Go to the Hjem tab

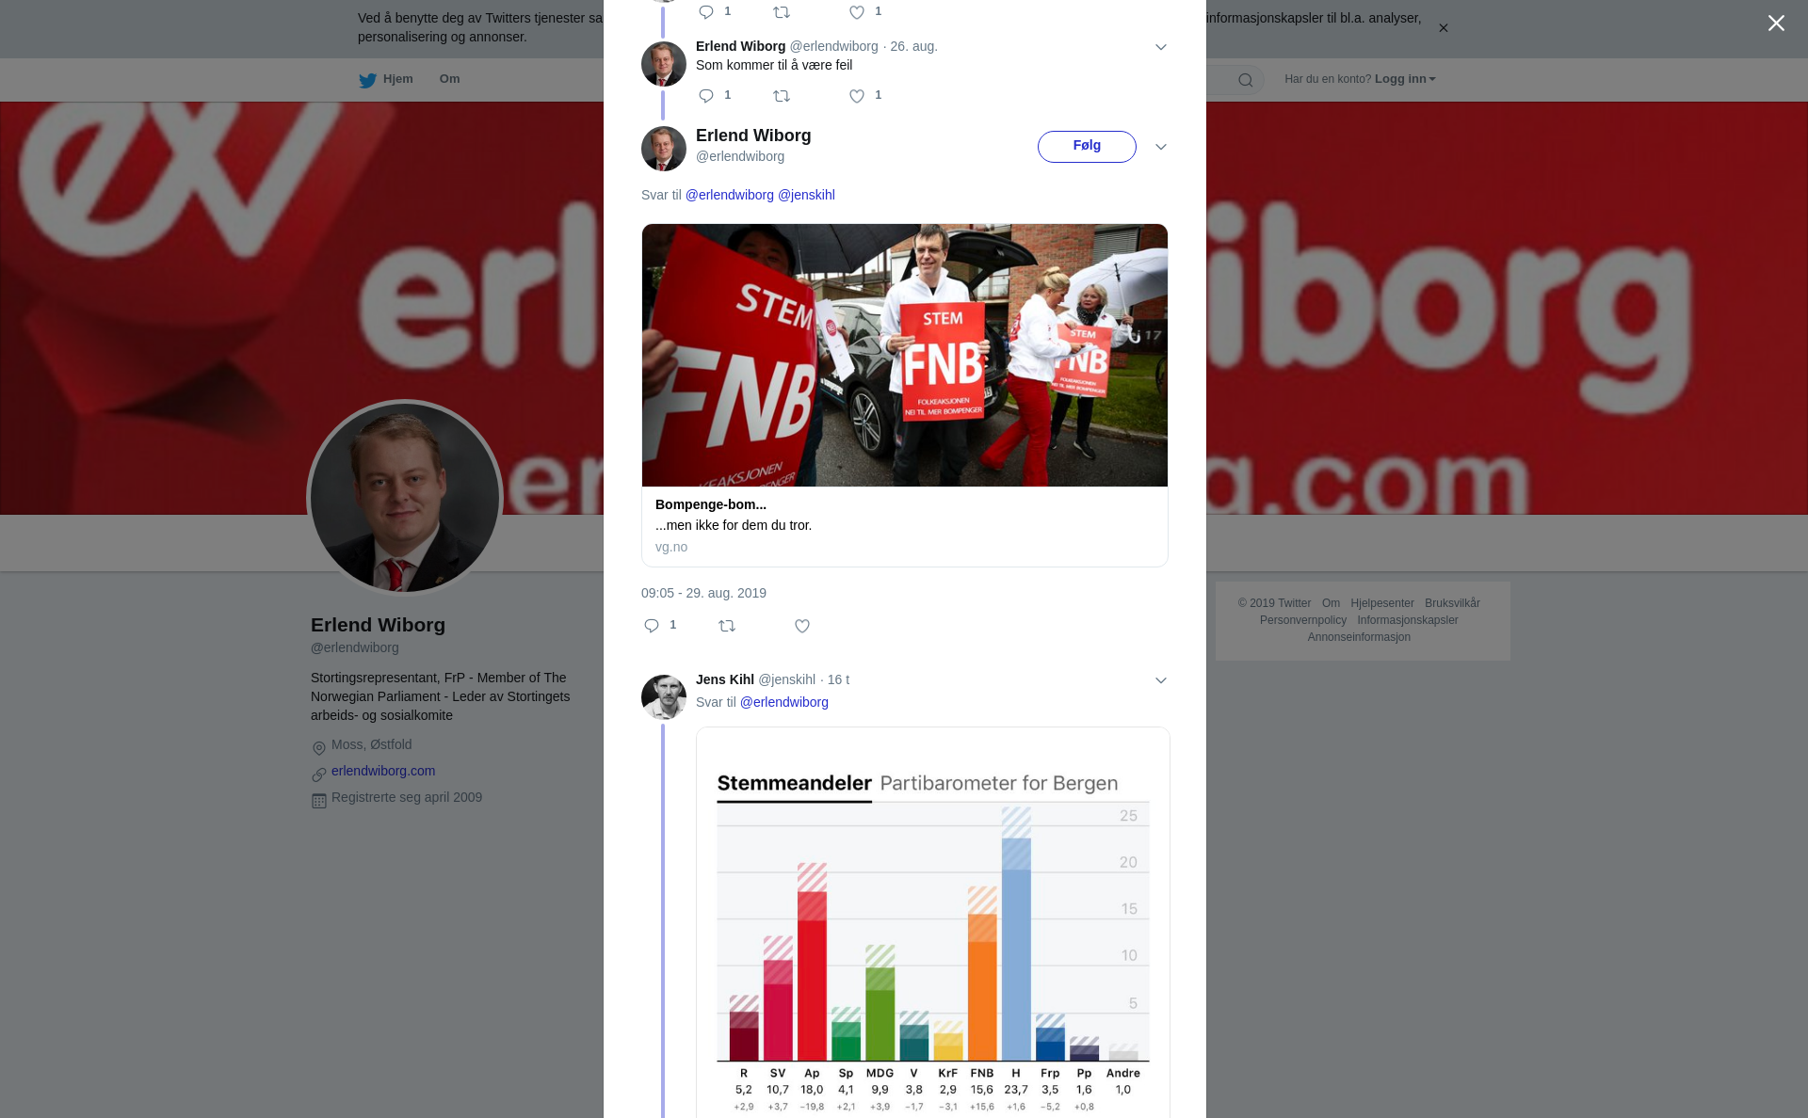click(386, 79)
